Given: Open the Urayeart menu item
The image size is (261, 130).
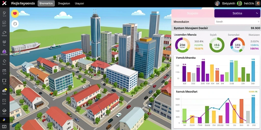Looking at the screenshot, I should tap(80, 3).
